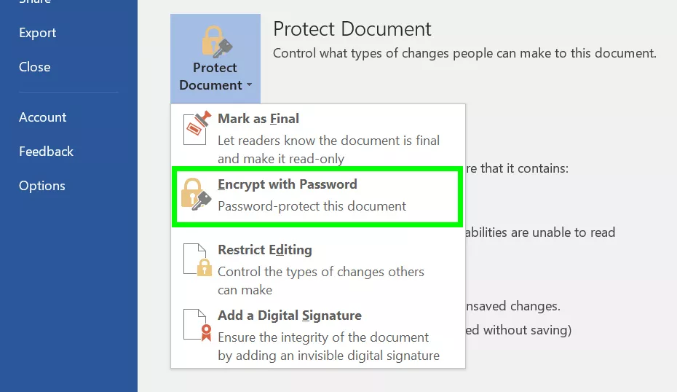This screenshot has width=677, height=392.
Task: Click the Protect Document button label
Action: (x=215, y=77)
